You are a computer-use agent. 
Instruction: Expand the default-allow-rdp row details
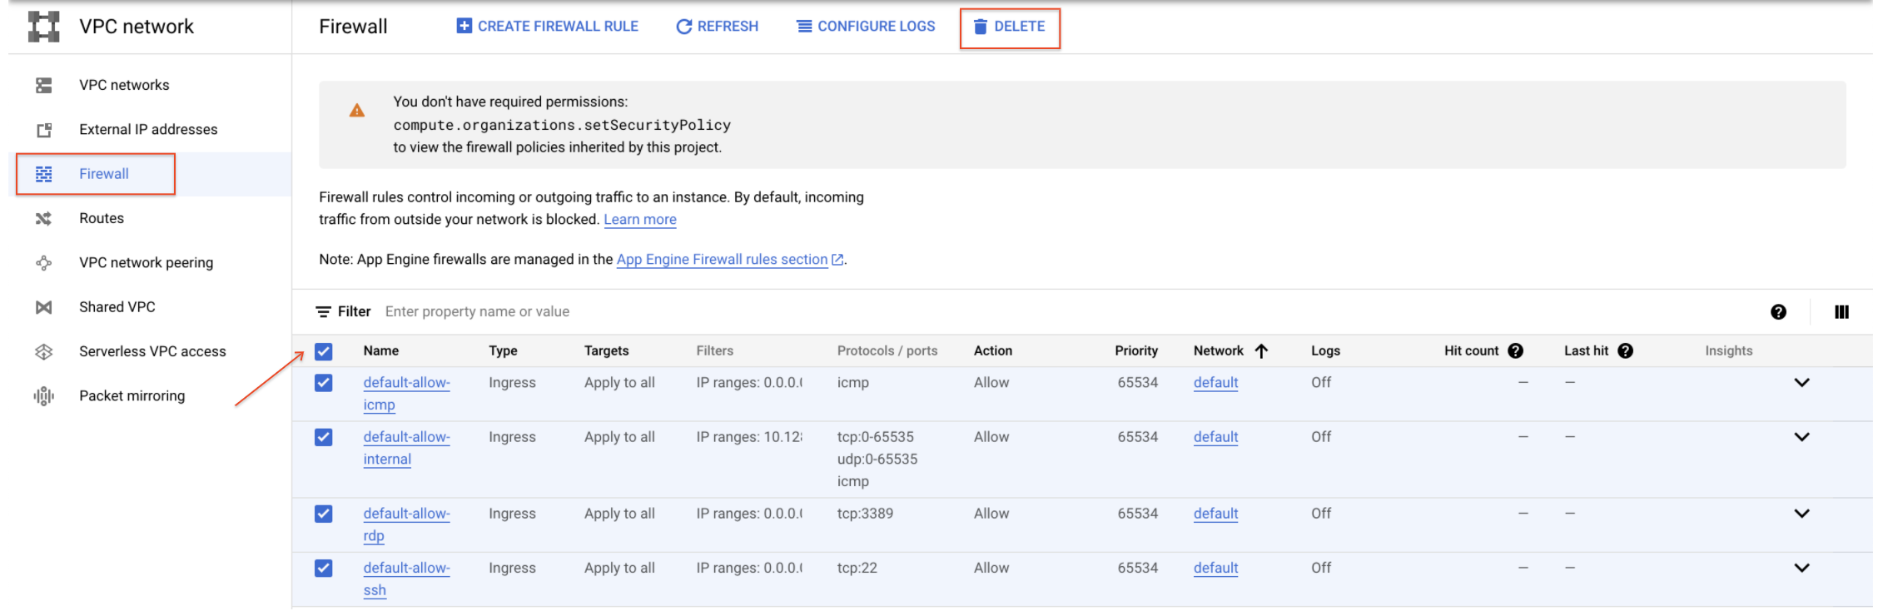[1801, 514]
